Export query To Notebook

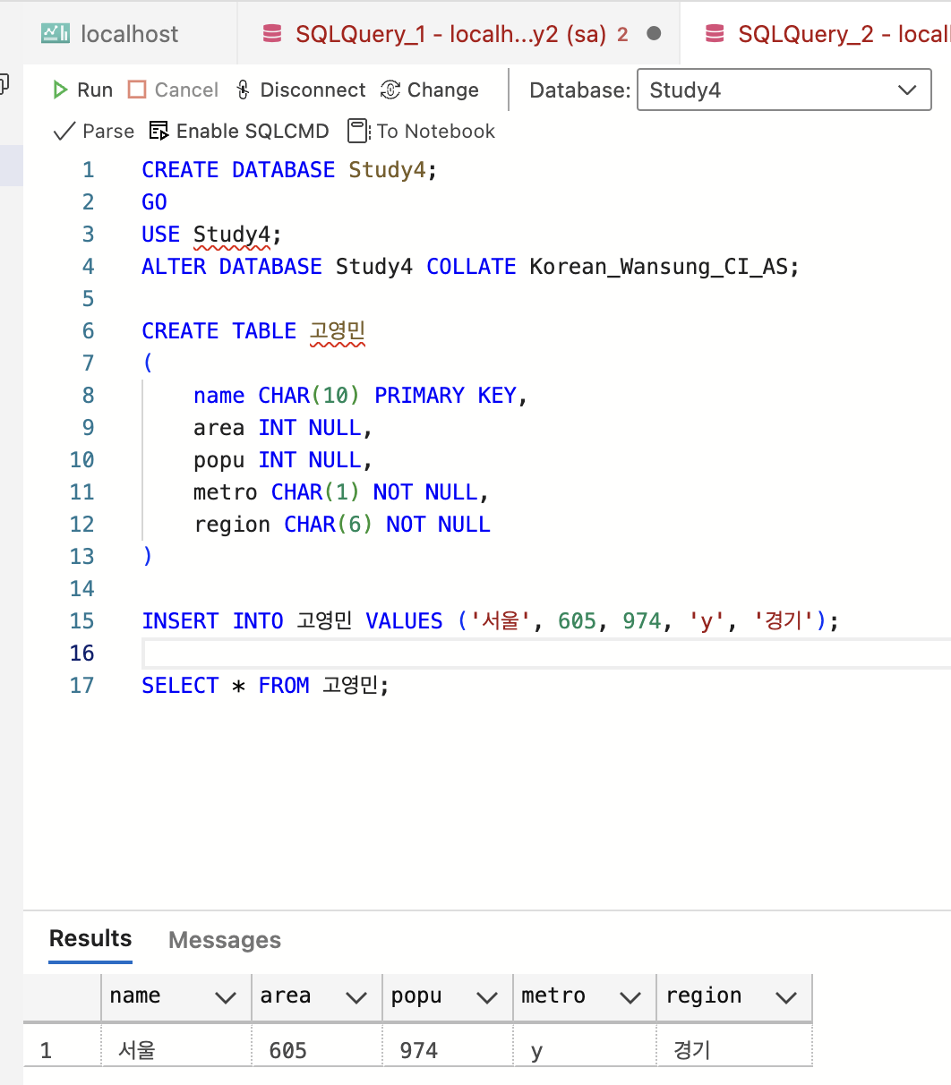(421, 131)
